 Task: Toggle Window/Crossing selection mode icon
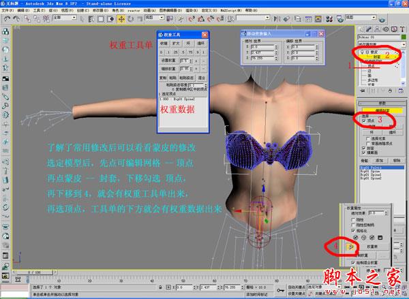[110, 19]
